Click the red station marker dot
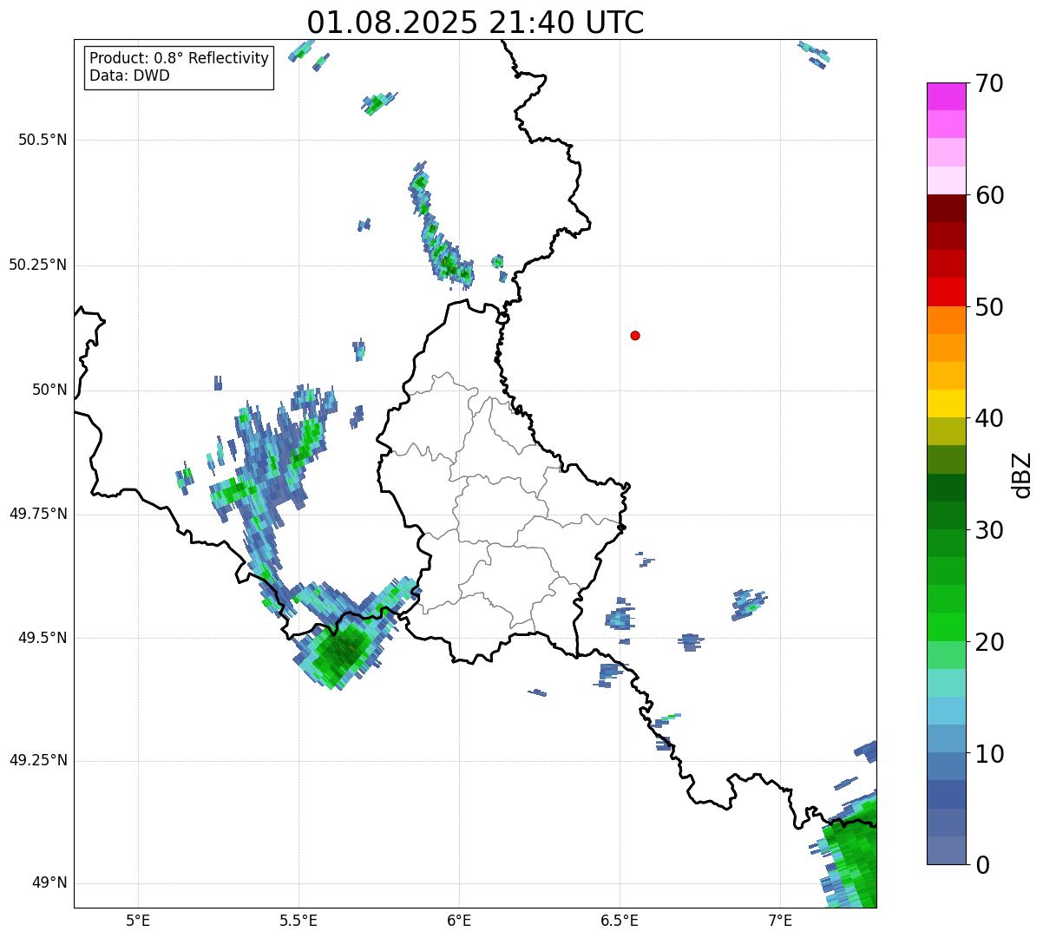Viewport: 1043px width, 938px height. [x=635, y=335]
